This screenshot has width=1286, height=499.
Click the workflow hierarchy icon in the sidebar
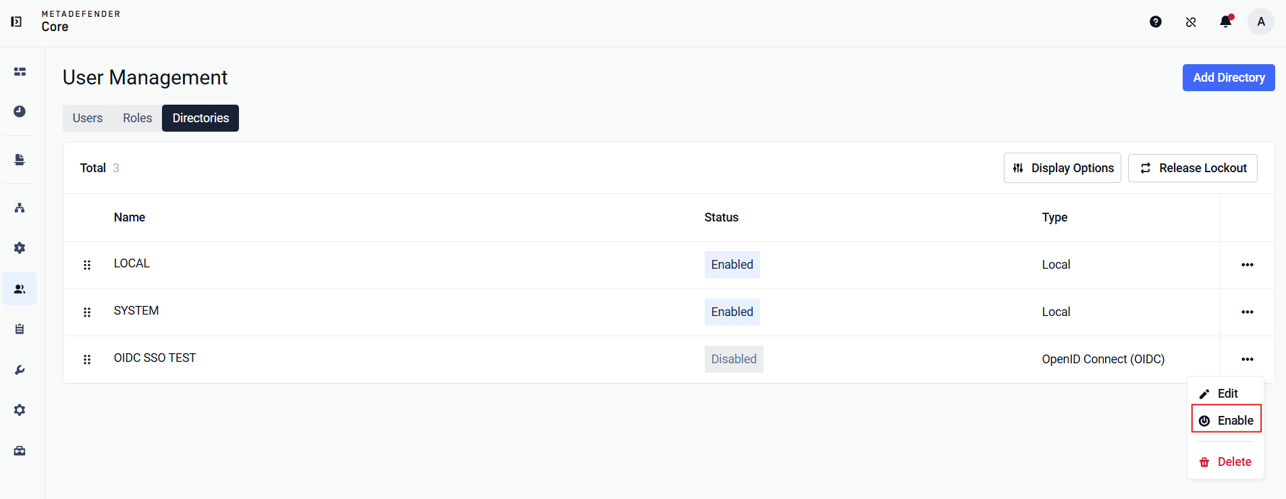(20, 208)
